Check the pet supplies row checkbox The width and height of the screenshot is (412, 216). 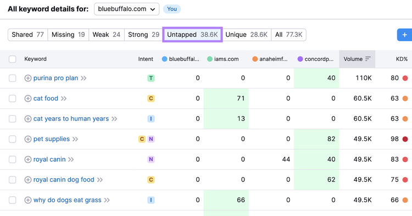(12, 139)
